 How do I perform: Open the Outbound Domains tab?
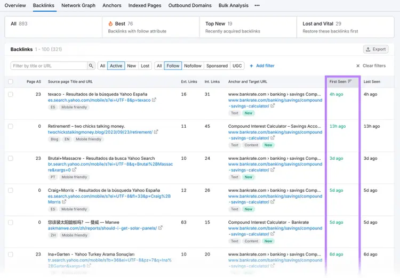click(x=190, y=5)
